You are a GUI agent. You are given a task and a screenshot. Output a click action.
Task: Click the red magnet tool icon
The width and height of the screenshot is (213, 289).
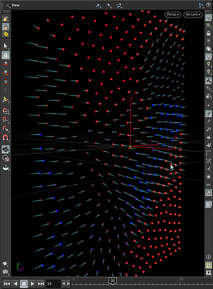pos(5,138)
